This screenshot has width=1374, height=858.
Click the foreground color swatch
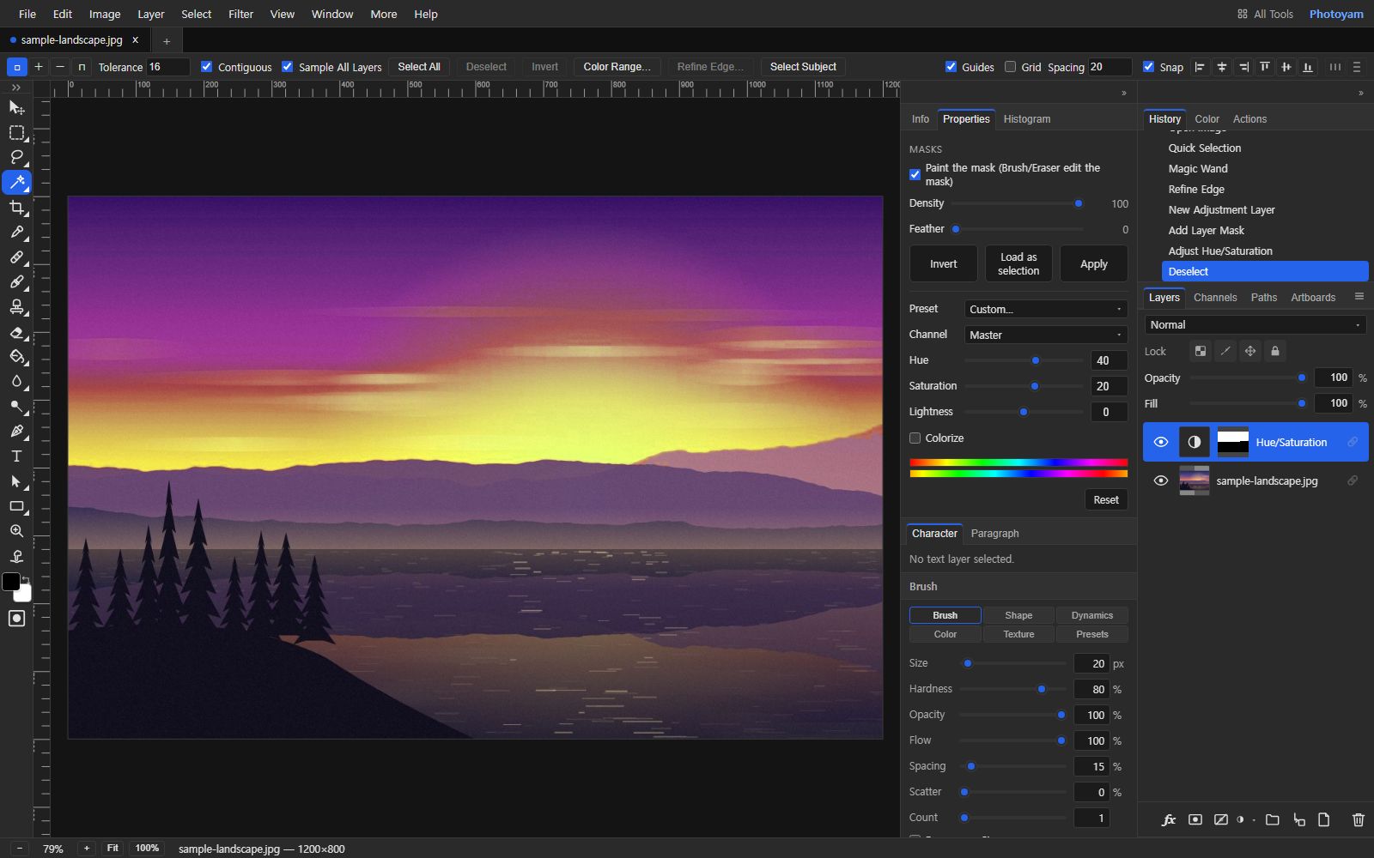11,582
